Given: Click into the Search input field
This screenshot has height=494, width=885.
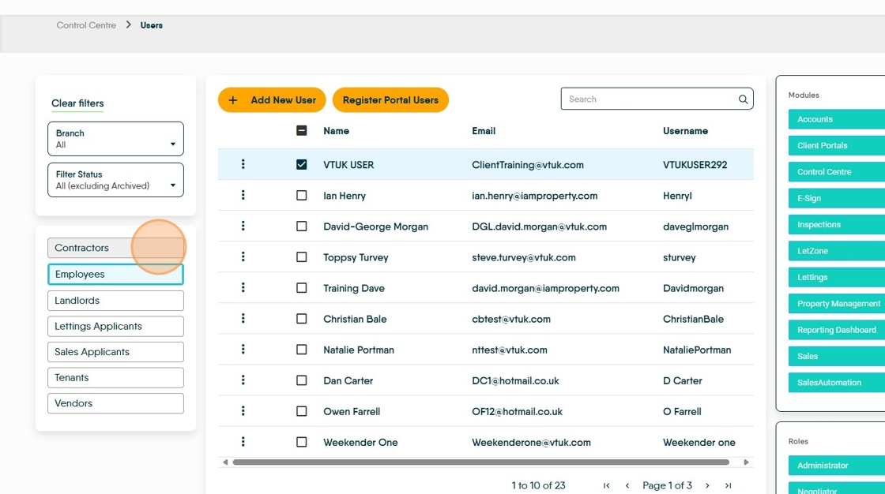Looking at the screenshot, I should pos(649,99).
